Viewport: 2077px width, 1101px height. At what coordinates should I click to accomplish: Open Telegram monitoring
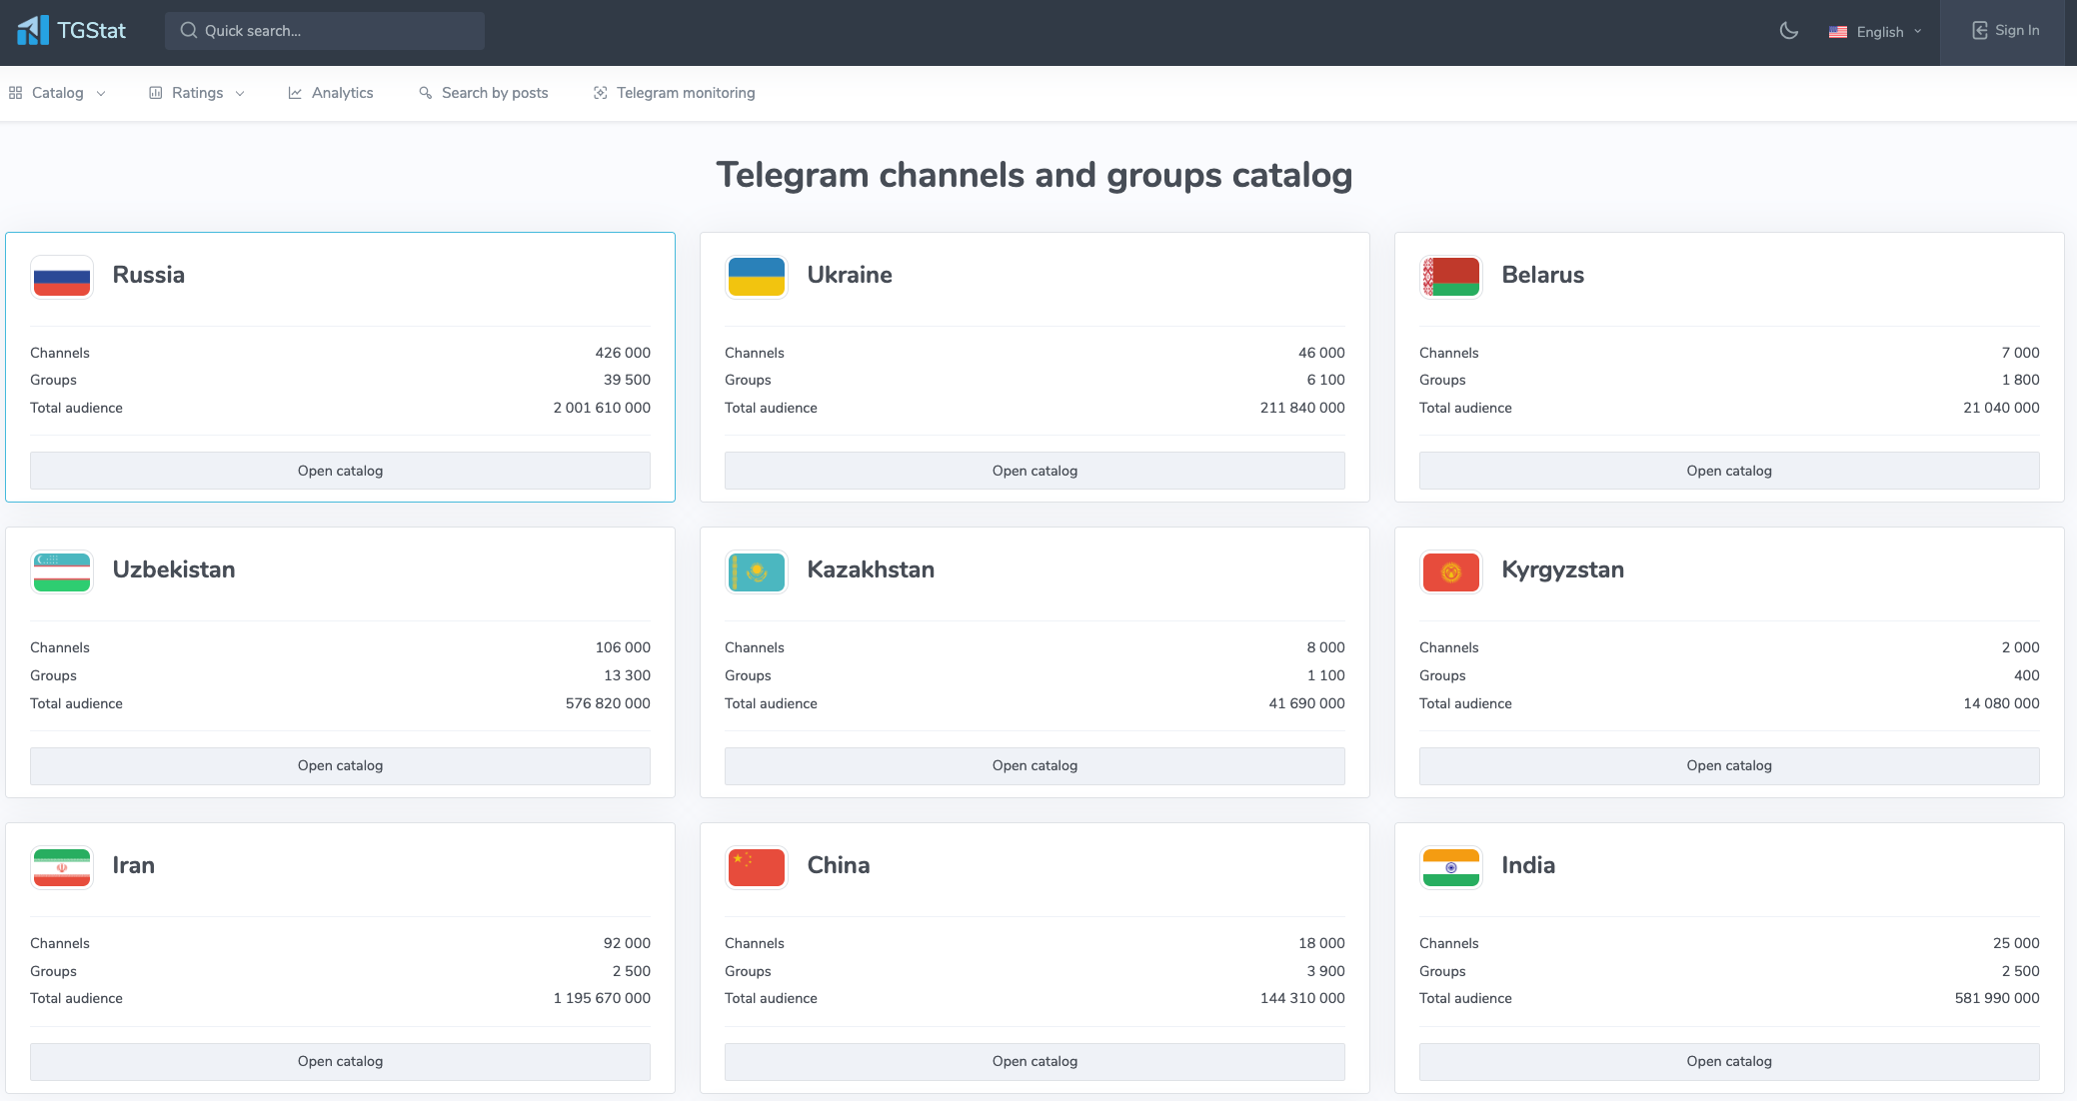(675, 93)
